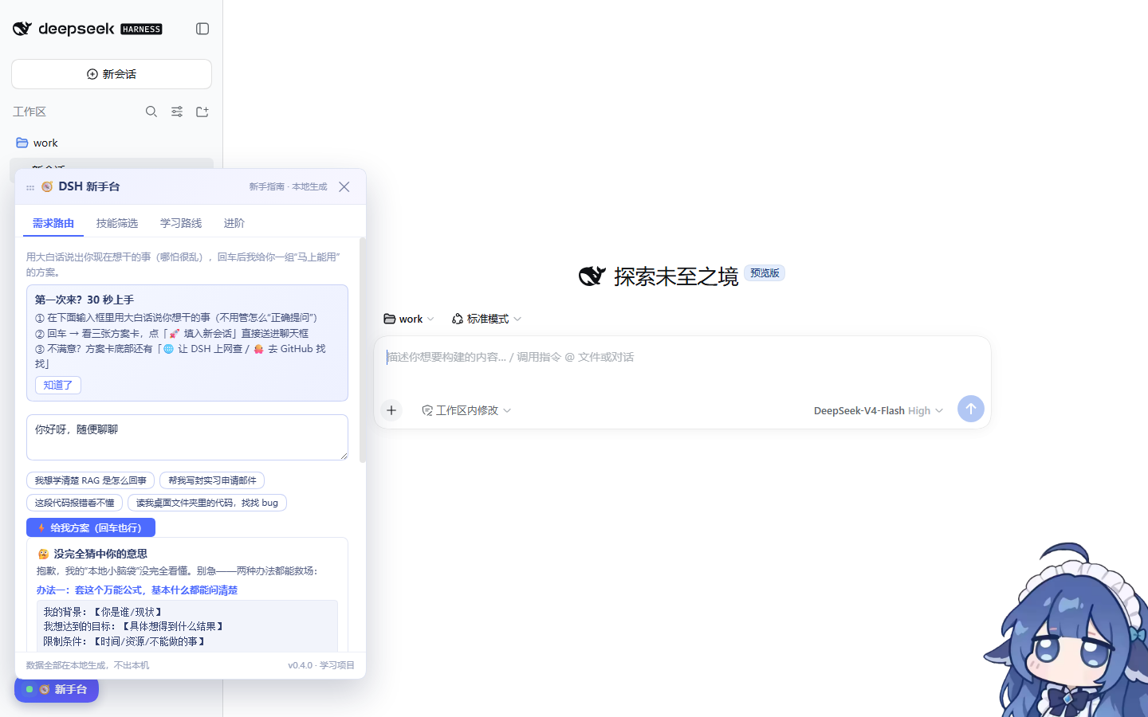
Task: Click the plus attachment icon
Action: [391, 410]
